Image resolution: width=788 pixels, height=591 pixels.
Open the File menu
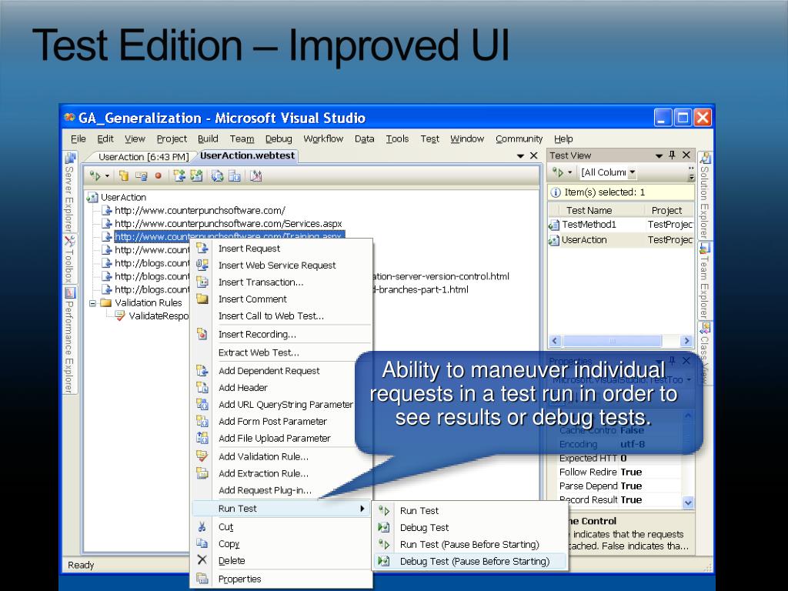[x=78, y=139]
